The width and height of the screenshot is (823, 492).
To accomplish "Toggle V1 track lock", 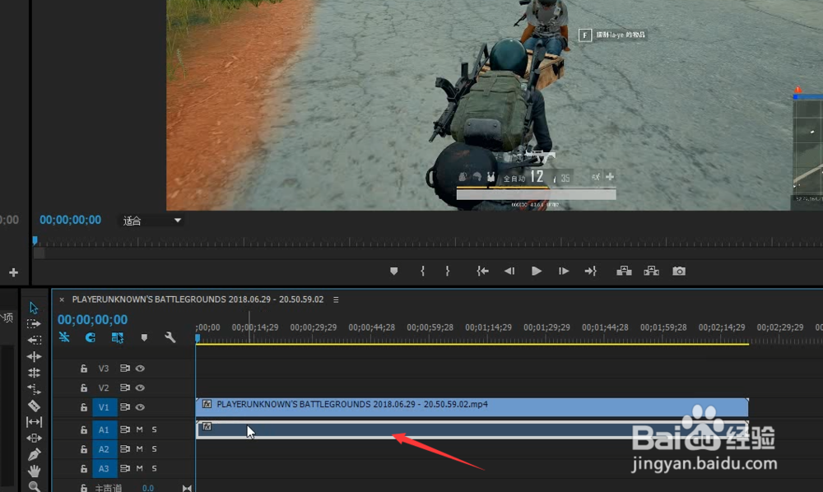I will (83, 407).
